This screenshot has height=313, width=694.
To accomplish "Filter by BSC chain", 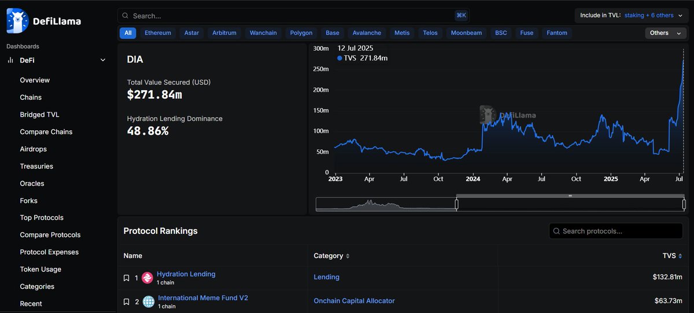I will (501, 33).
